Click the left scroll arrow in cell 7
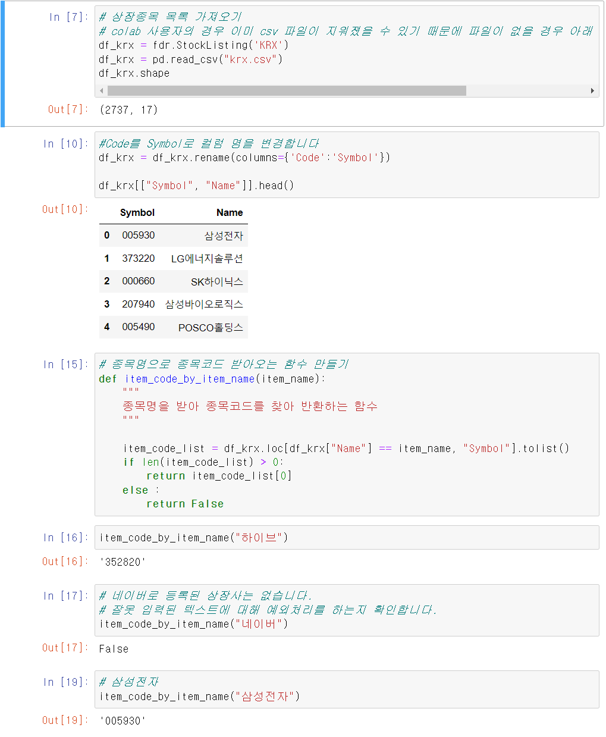Image resolution: width=606 pixels, height=737 pixels. (102, 91)
